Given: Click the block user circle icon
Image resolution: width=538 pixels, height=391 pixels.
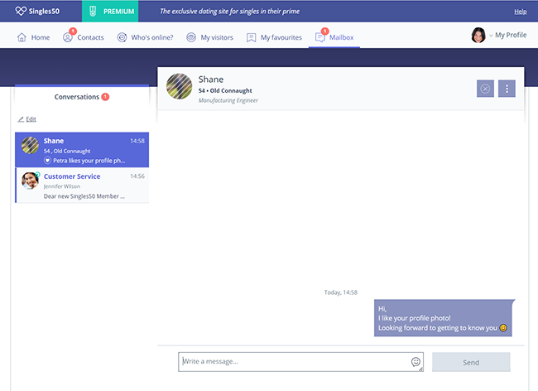Looking at the screenshot, I should tap(485, 89).
